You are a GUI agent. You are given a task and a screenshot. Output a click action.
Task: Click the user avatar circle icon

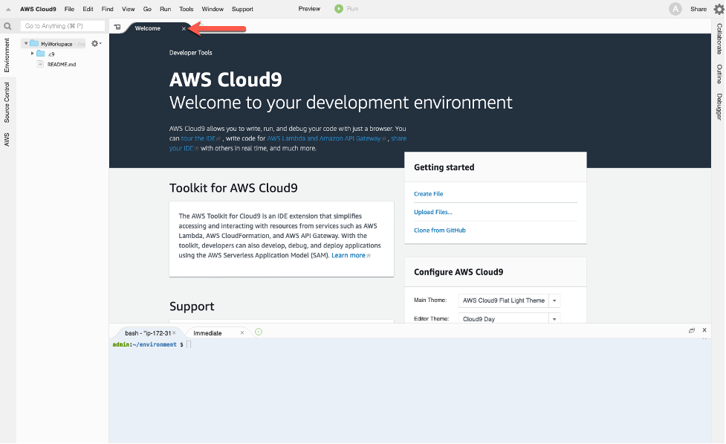675,9
